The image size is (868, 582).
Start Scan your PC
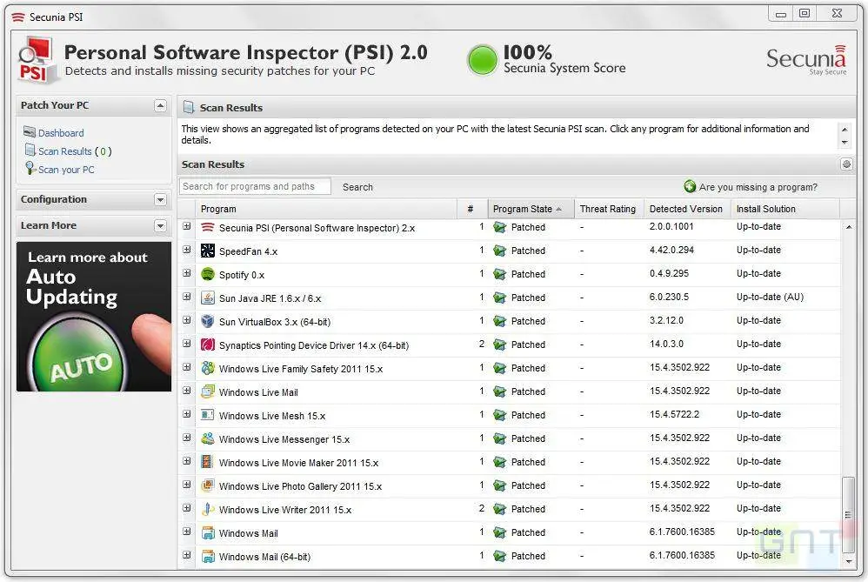pos(66,170)
